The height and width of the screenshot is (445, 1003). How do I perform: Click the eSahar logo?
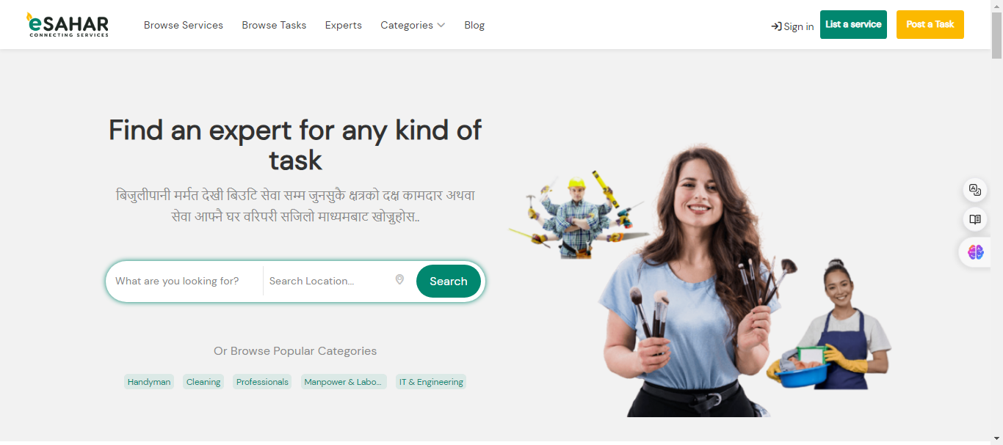68,25
